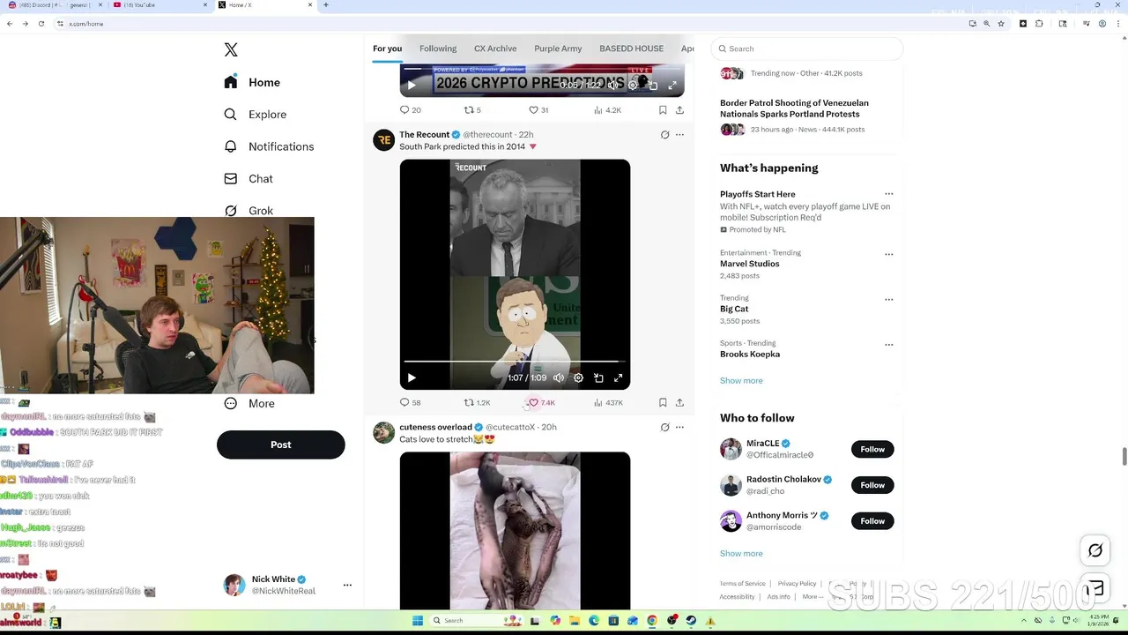The height and width of the screenshot is (635, 1128).
Task: Open the Brooks Koepka trending topic
Action: click(x=750, y=355)
